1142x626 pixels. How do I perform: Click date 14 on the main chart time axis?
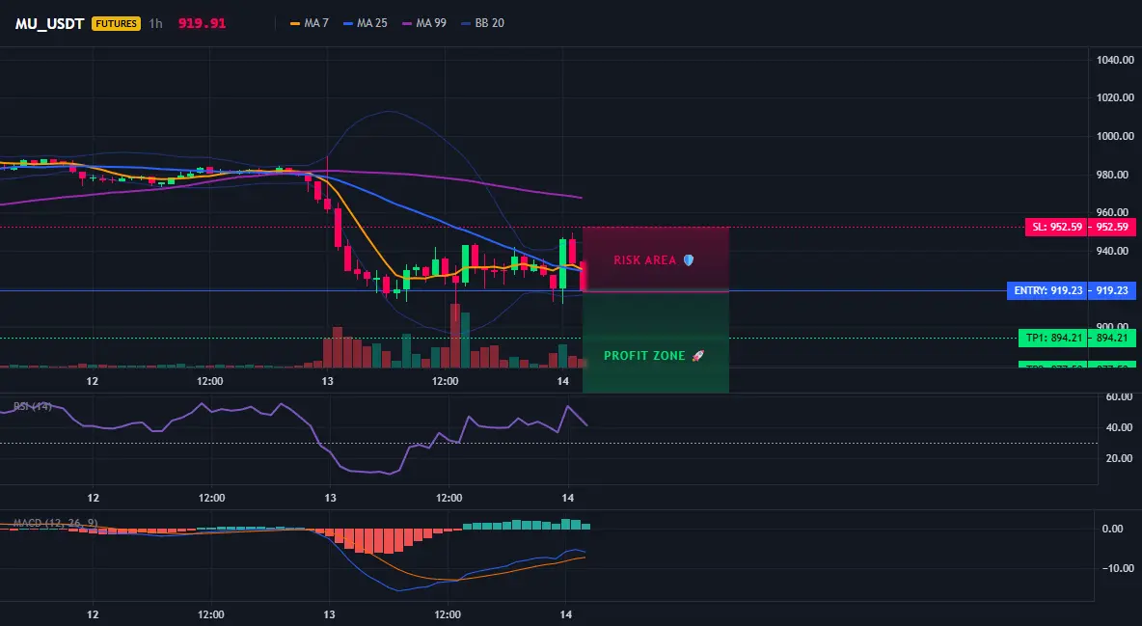[x=562, y=381]
